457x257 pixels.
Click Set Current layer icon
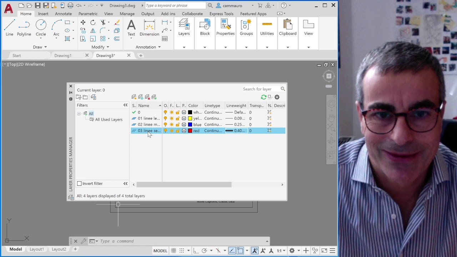pos(154,97)
